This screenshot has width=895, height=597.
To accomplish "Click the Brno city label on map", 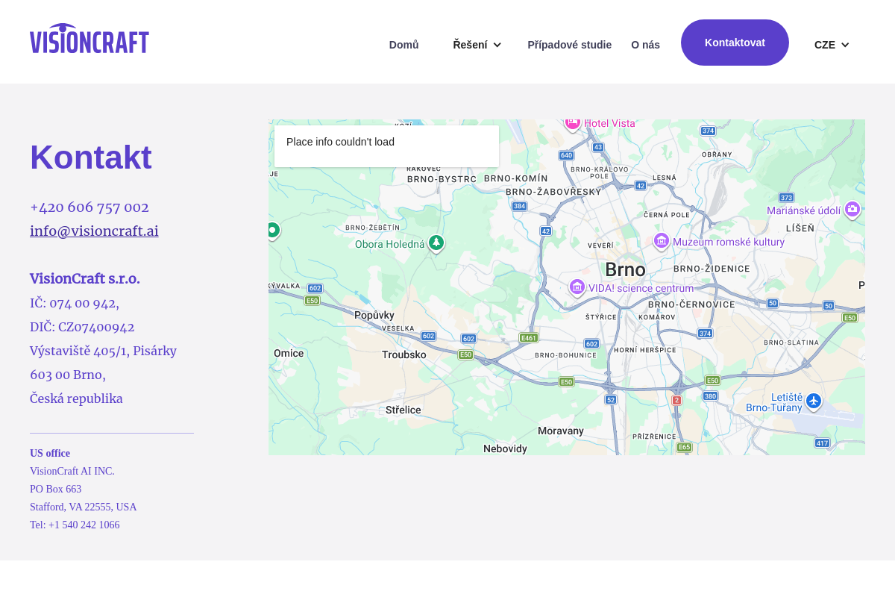I will pos(625,269).
